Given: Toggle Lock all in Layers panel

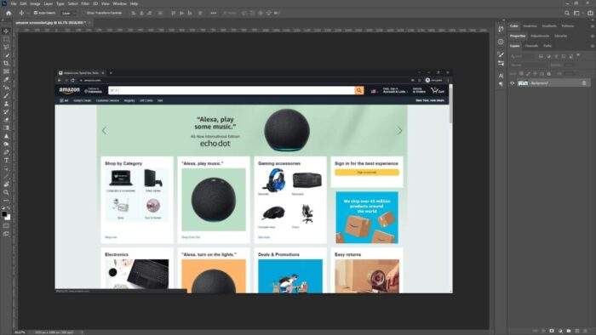Looking at the screenshot, I should (548, 74).
